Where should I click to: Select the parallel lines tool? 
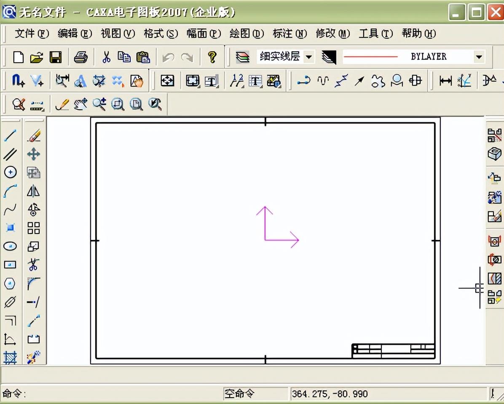pyautogui.click(x=10, y=154)
